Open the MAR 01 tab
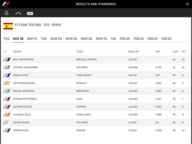Screen dimensions: 192x144 coord(102,39)
